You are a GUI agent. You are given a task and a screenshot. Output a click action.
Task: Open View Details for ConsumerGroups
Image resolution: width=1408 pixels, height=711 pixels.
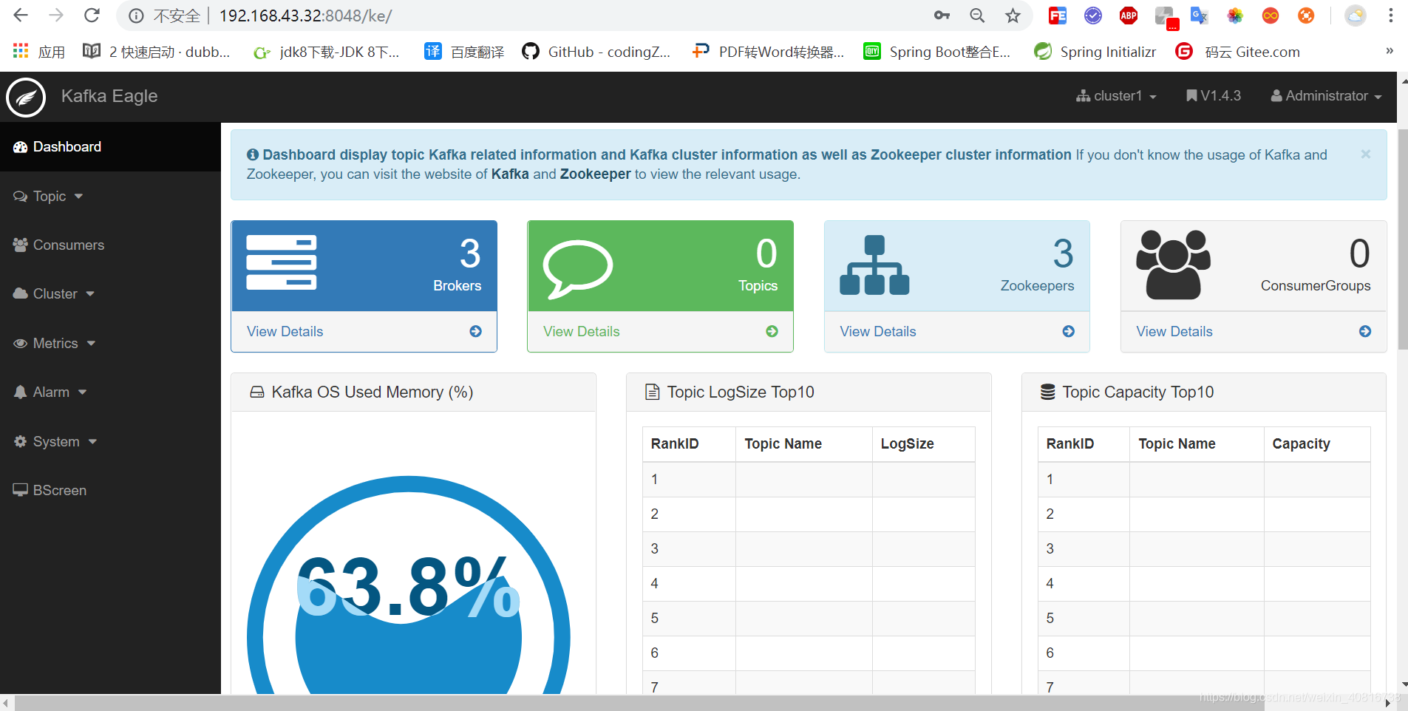[1174, 331]
